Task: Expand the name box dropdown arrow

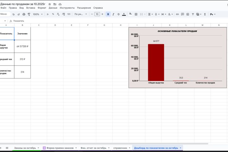Action: click(5, 21)
